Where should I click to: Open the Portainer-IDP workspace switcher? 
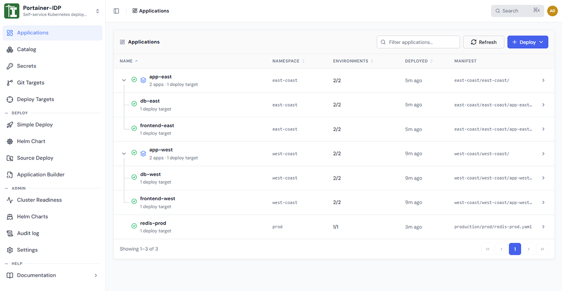point(97,11)
